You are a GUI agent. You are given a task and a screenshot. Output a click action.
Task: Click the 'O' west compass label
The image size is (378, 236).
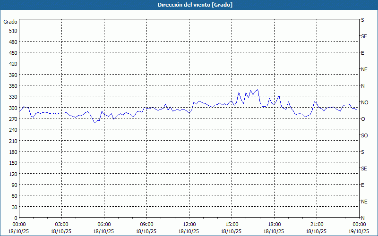(x=363, y=119)
